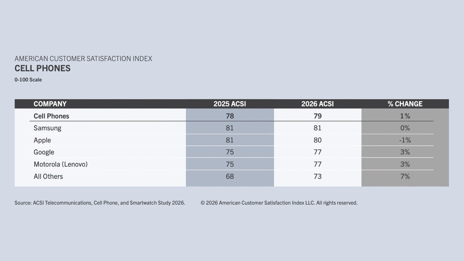Click Apple's -1% change value
The height and width of the screenshot is (261, 464).
(405, 140)
